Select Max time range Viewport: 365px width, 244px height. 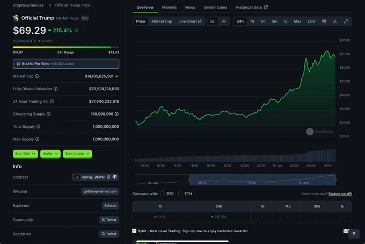pyautogui.click(x=297, y=21)
